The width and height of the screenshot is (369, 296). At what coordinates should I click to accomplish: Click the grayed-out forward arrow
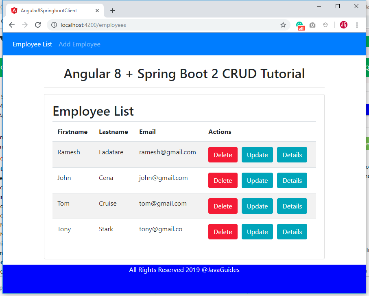24,25
